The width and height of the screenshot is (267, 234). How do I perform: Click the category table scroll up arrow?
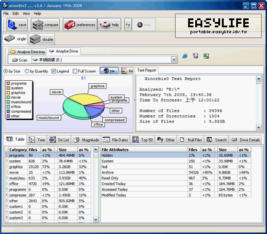[96, 150]
